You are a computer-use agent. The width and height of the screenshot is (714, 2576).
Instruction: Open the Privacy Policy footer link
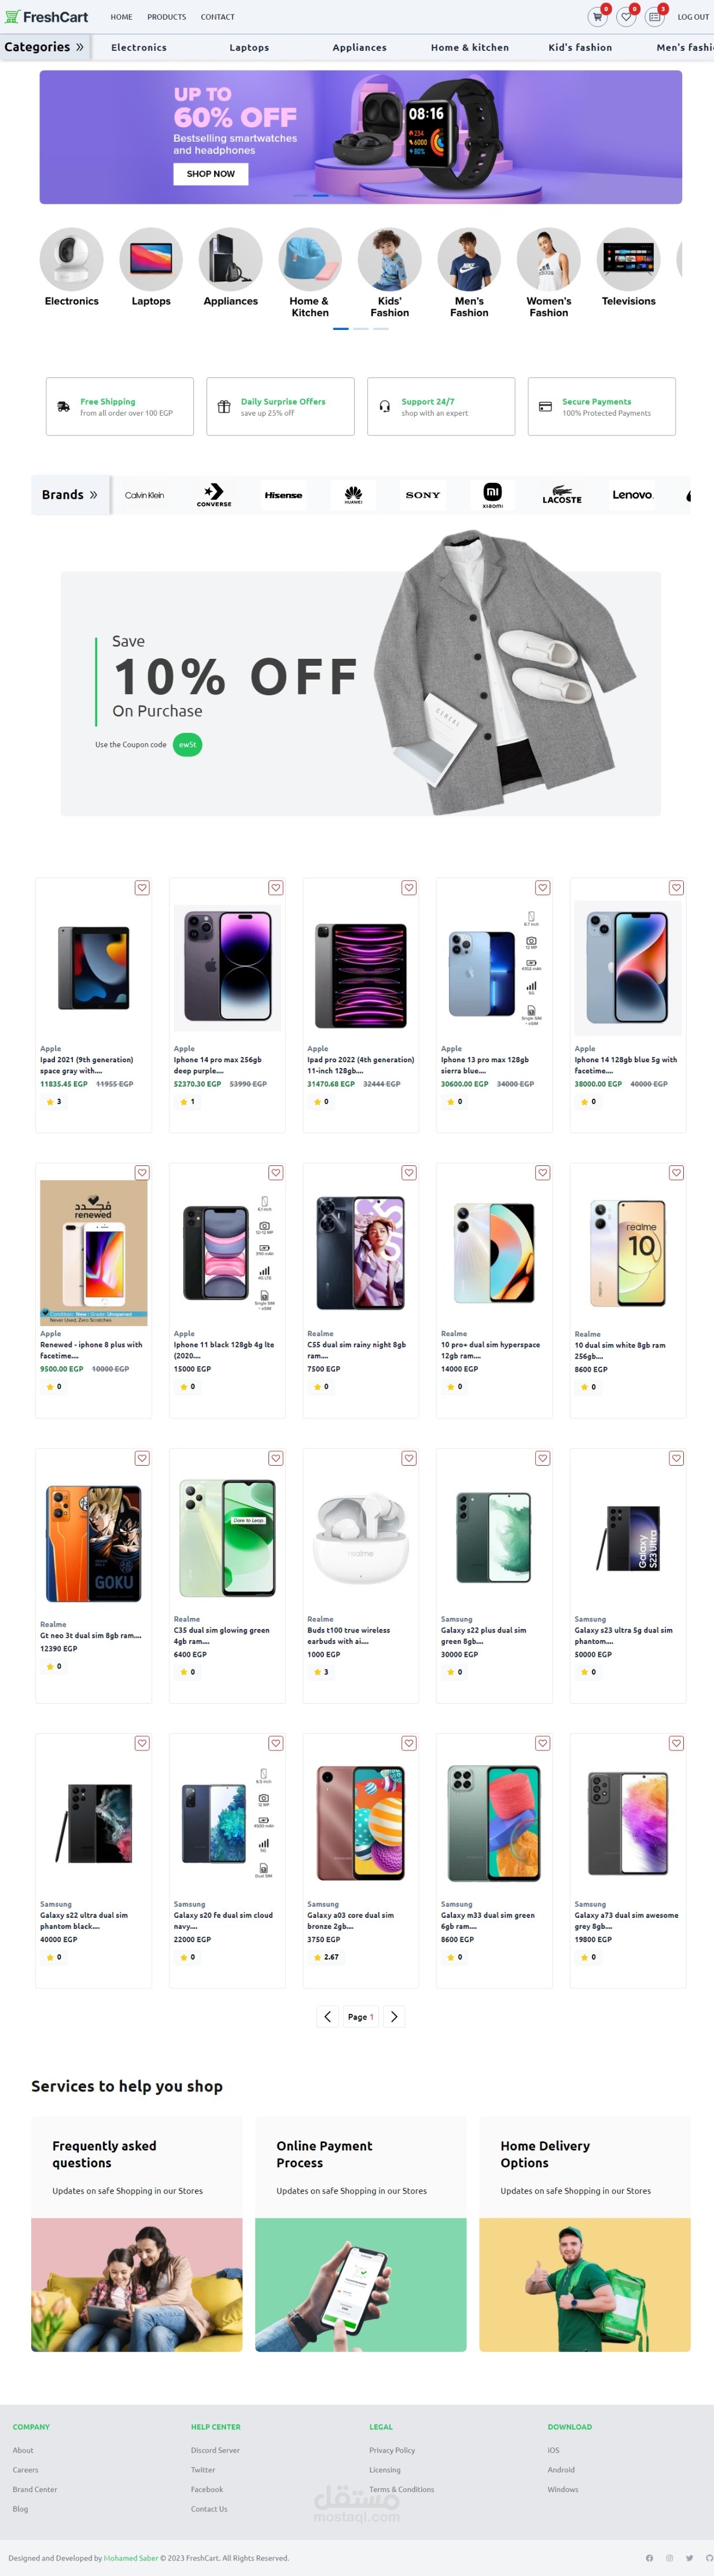(392, 2449)
